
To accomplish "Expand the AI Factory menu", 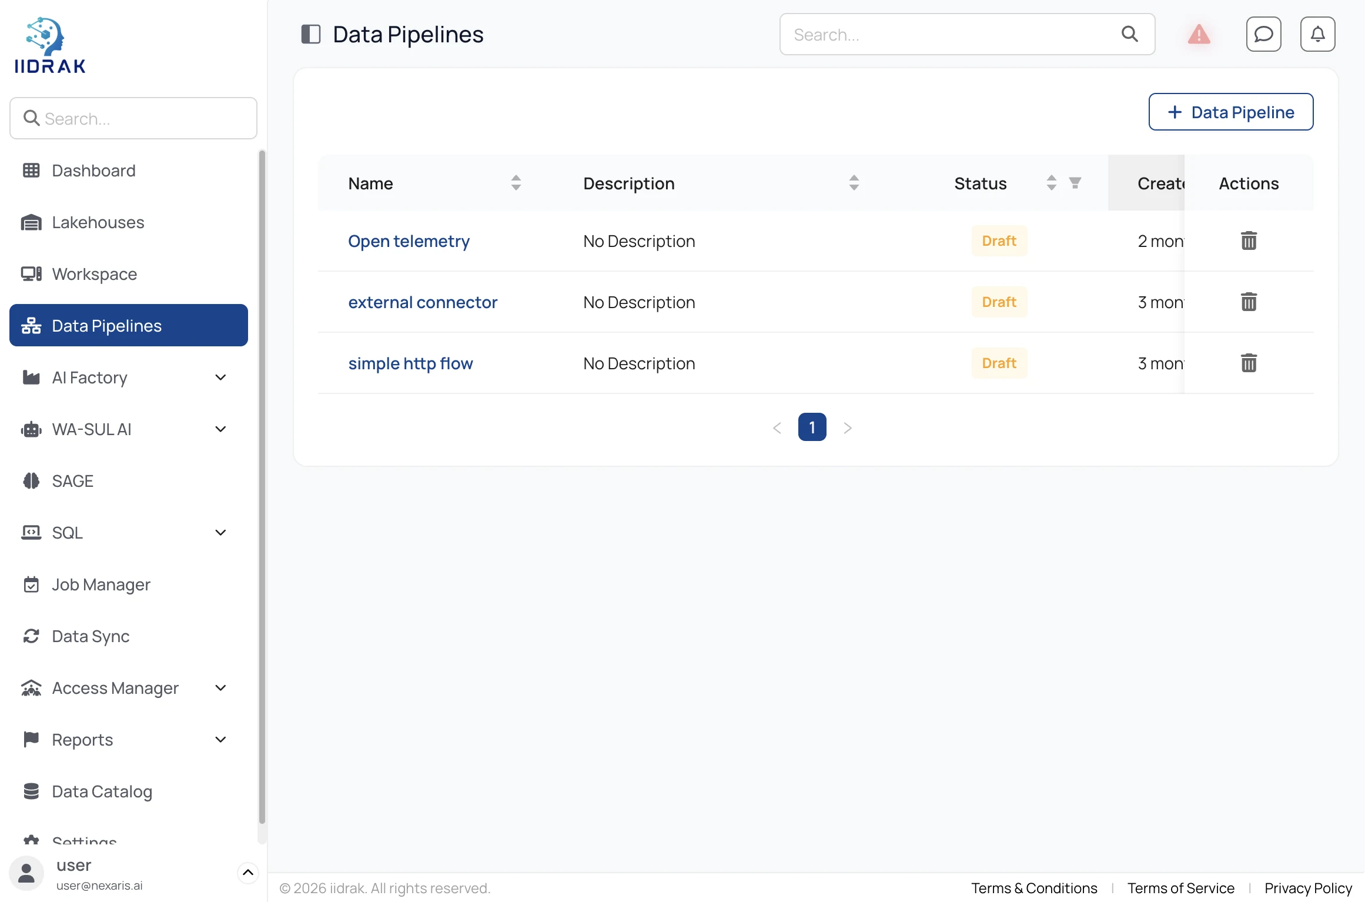I will pos(220,377).
